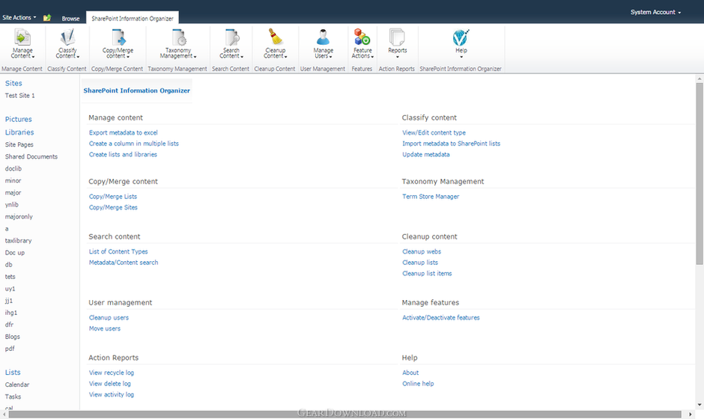The image size is (704, 419).
Task: Open the Copy/Merge content ribbon icon
Action: point(118,37)
